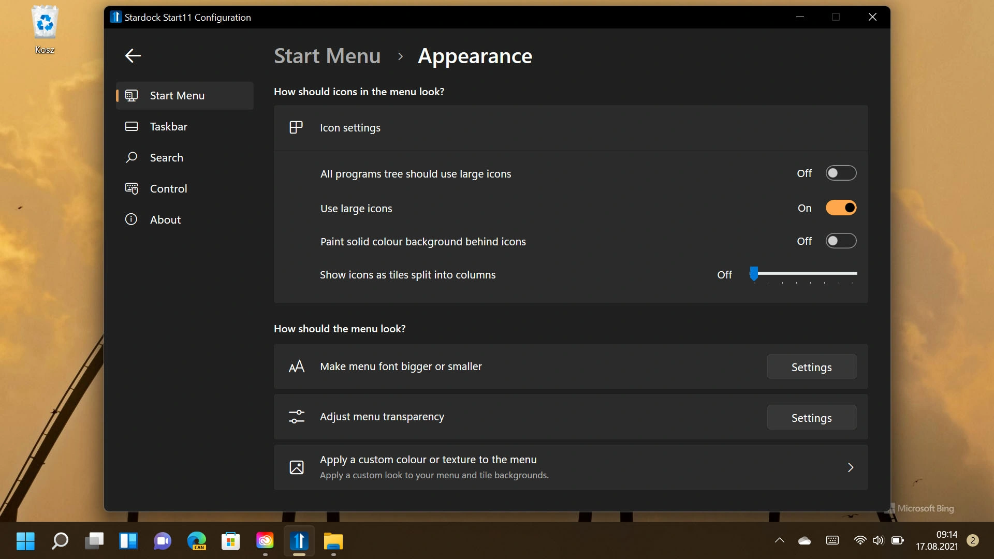
Task: Click the tiles columns slider thumb
Action: (x=754, y=273)
